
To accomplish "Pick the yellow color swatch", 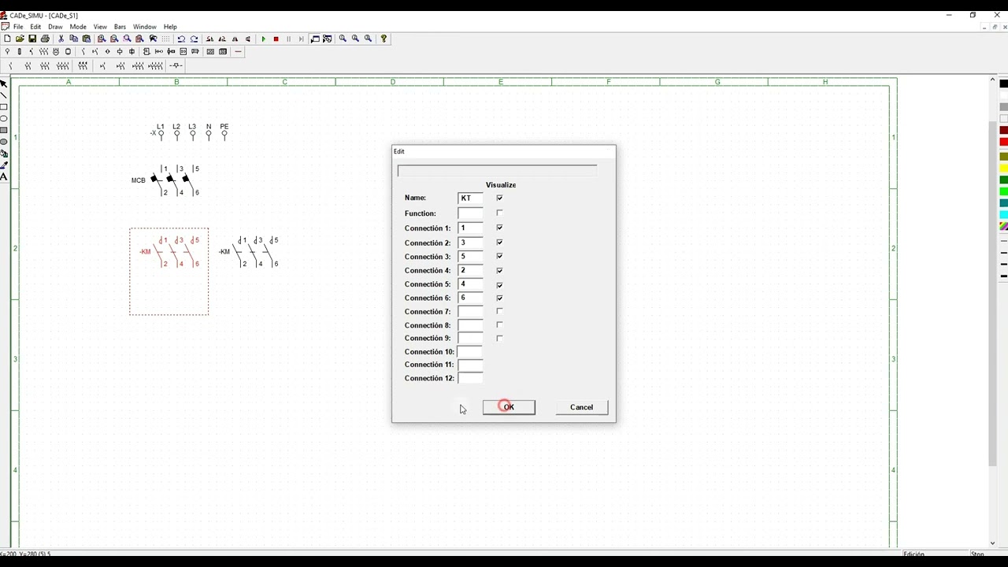I will 1004,168.
